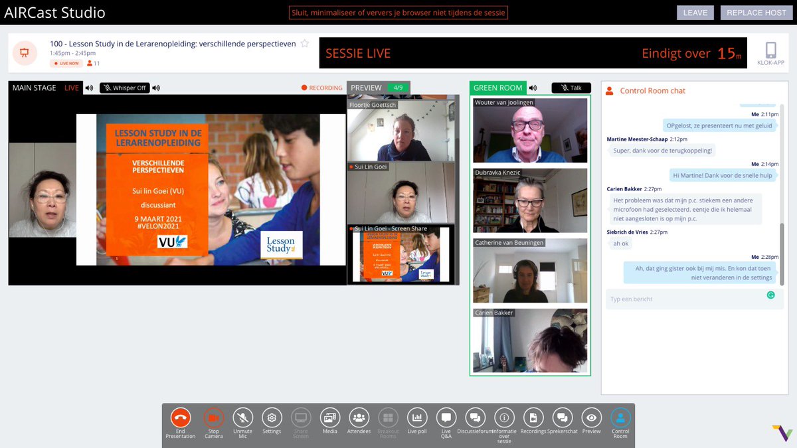
Task: Open the Live Q&A panel
Action: (x=446, y=419)
